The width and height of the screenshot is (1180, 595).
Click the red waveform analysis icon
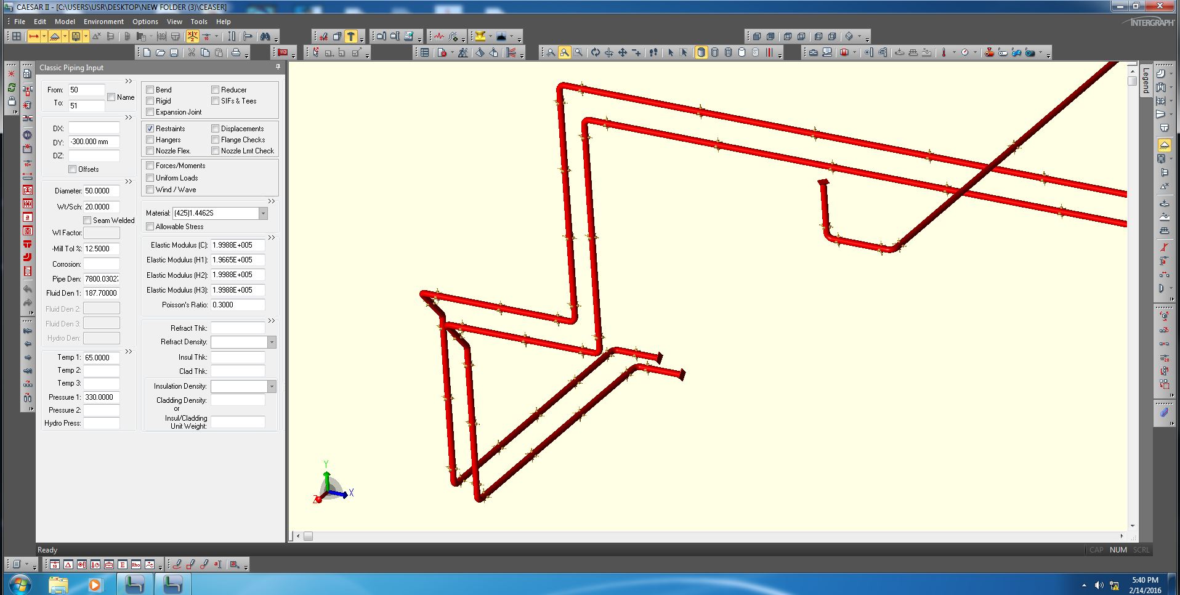[439, 36]
